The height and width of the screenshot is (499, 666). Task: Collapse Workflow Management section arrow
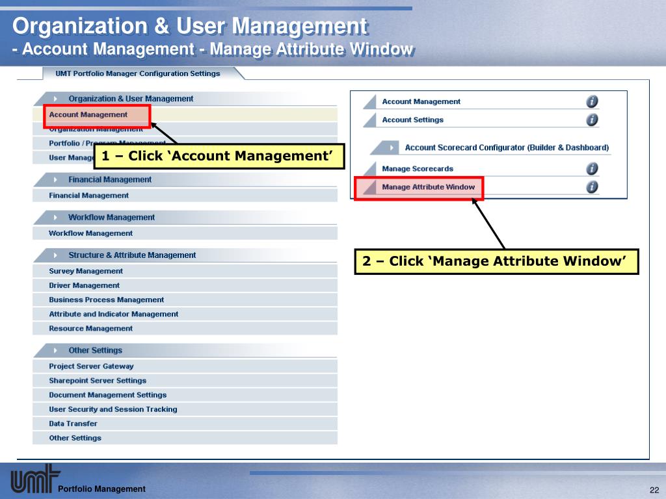click(55, 218)
